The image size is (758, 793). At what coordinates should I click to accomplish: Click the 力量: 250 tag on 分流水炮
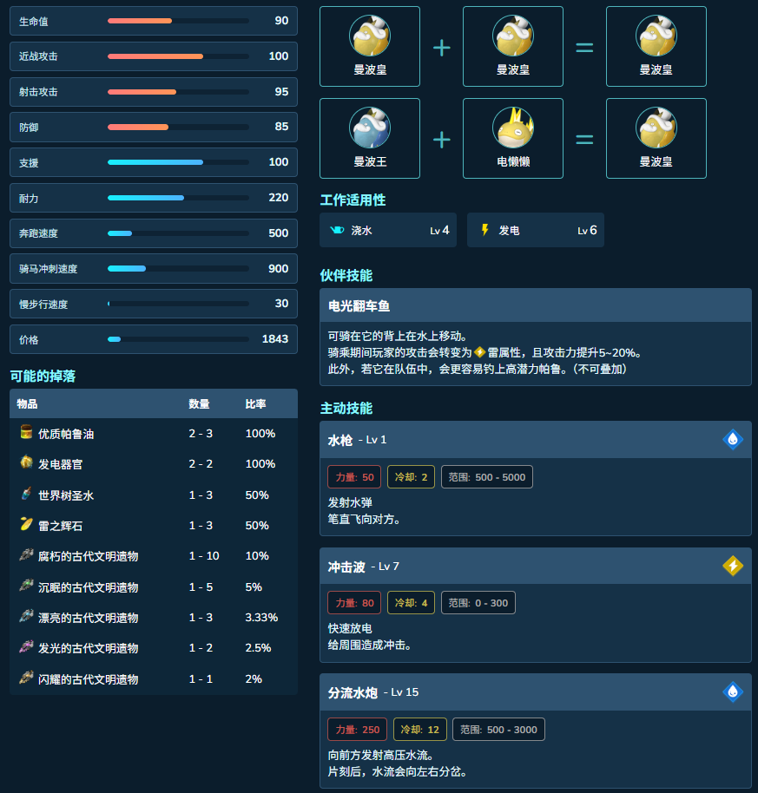click(x=357, y=730)
